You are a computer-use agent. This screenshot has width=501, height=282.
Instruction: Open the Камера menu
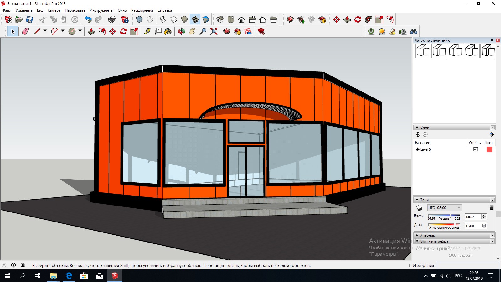(x=54, y=10)
